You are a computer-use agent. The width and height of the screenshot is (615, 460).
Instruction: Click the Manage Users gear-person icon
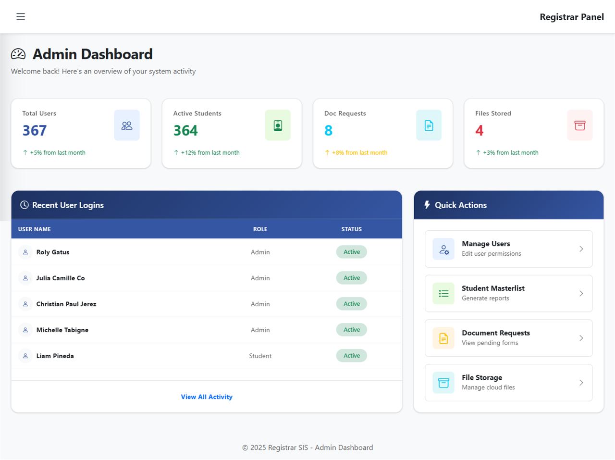click(443, 249)
